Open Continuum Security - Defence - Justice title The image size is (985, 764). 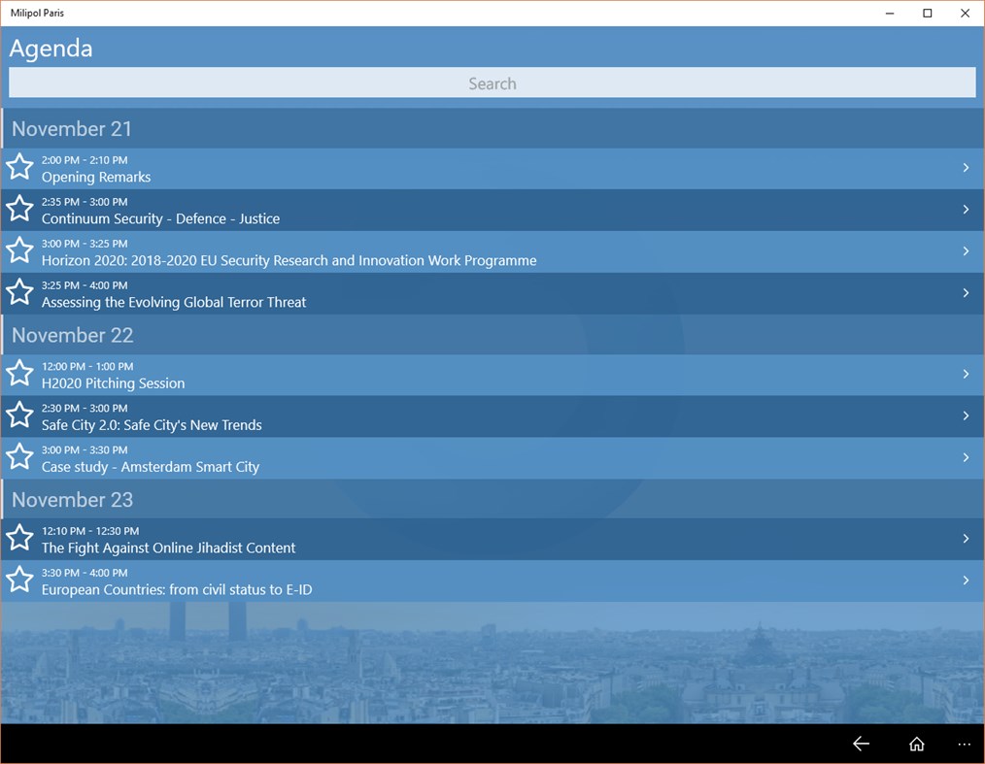pos(161,218)
